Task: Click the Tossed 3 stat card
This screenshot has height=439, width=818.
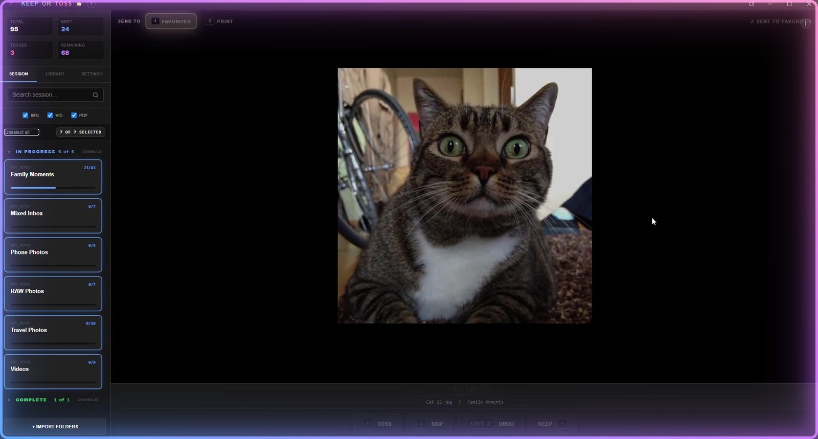Action: [x=30, y=50]
